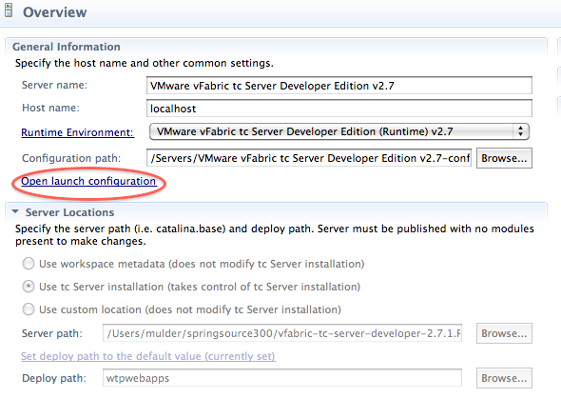The image size is (561, 398).
Task: Browse for the Server path
Action: pos(504,333)
